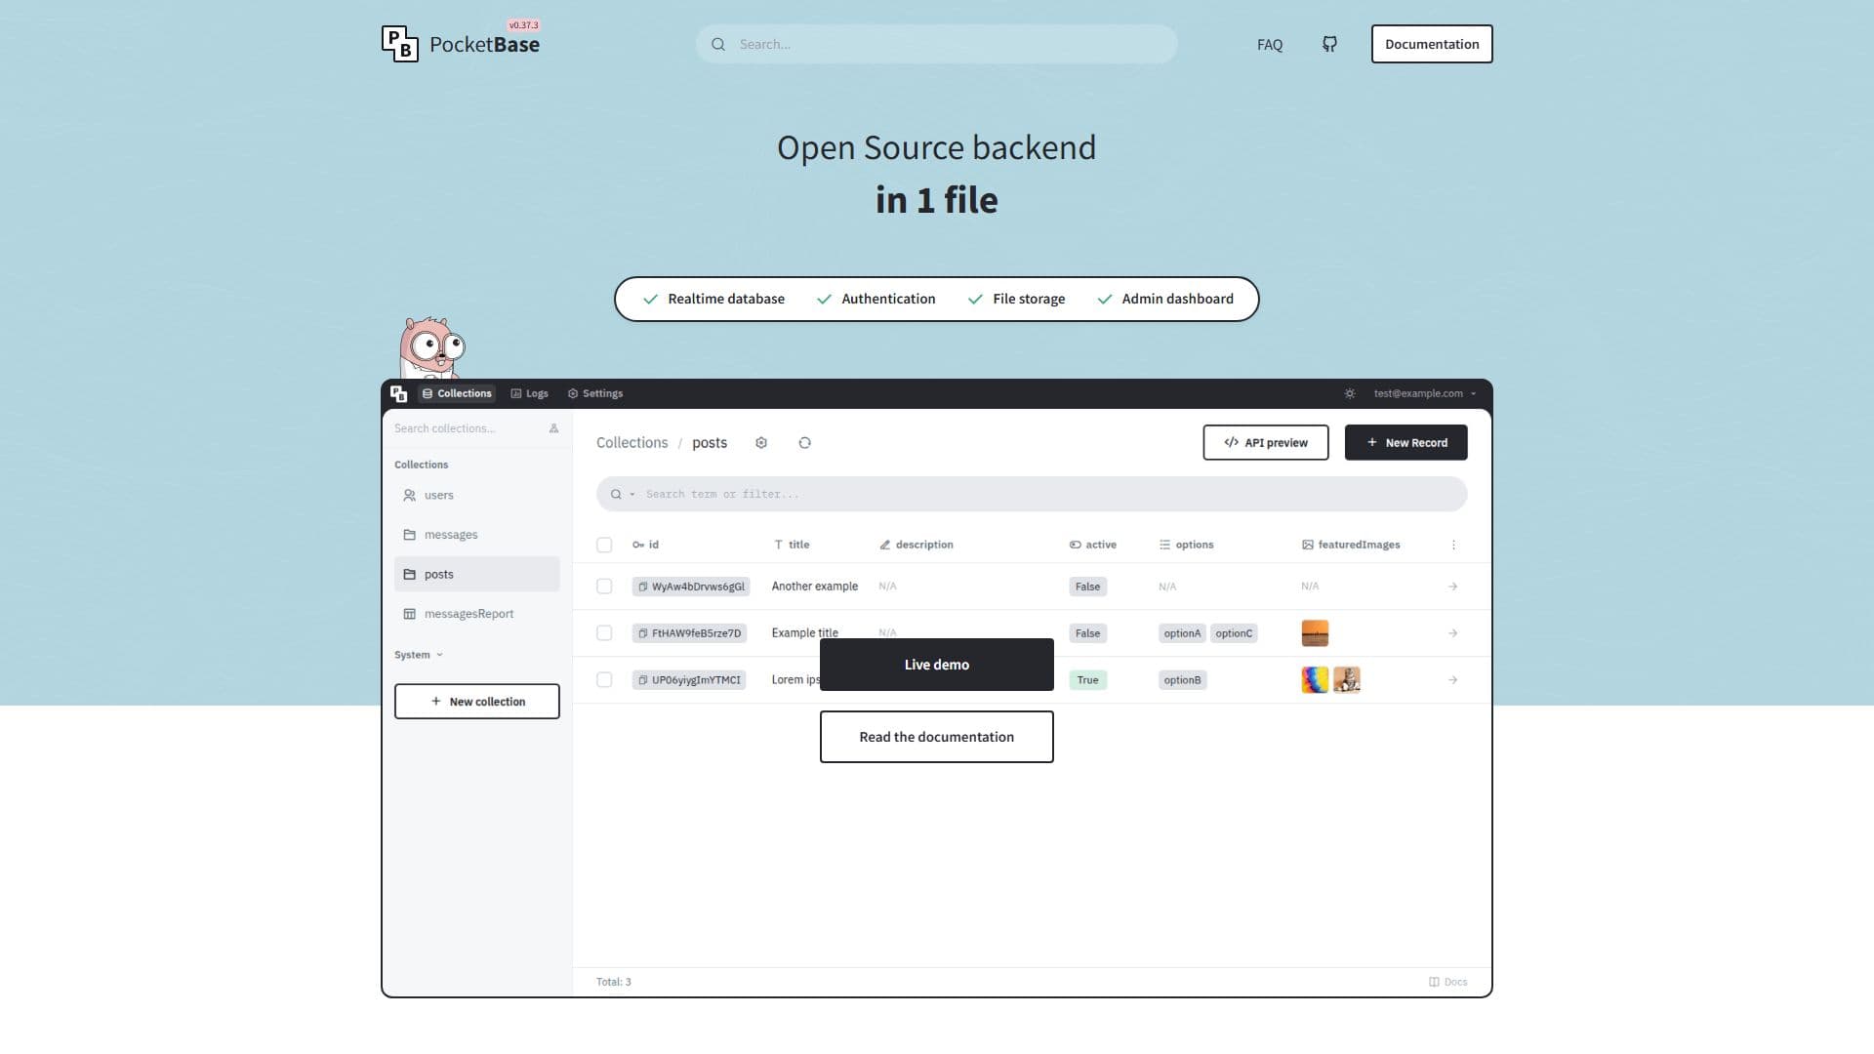Viewport: 1874px width, 1054px height.
Task: Open the FAQ link
Action: [x=1270, y=45]
